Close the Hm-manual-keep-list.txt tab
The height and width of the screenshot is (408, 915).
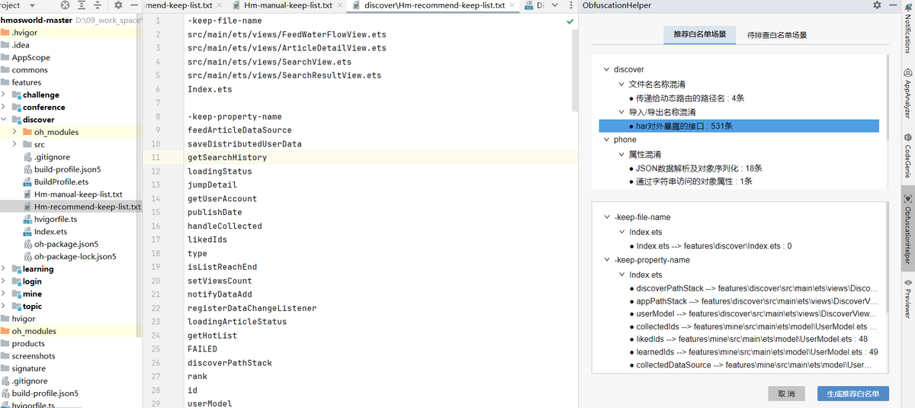[339, 5]
